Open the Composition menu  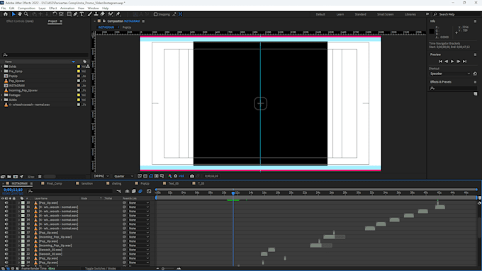[x=26, y=8]
